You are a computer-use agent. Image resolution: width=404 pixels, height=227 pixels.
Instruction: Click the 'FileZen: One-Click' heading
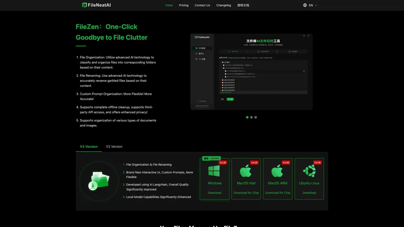107,27
